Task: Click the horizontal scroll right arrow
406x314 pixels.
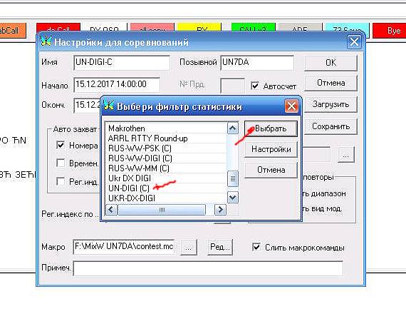Action: (x=220, y=209)
